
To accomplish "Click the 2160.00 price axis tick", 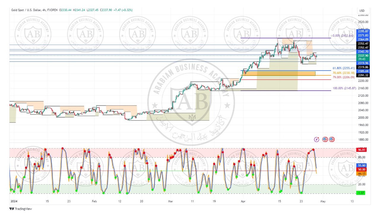I will click(x=363, y=88).
